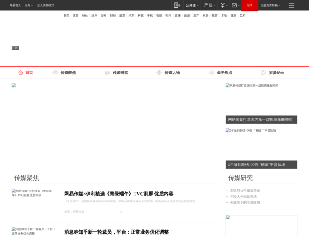Viewport: 309px width, 237px height.
Task: Click the 传媒聚焦 section heading
Action: [x=27, y=178]
